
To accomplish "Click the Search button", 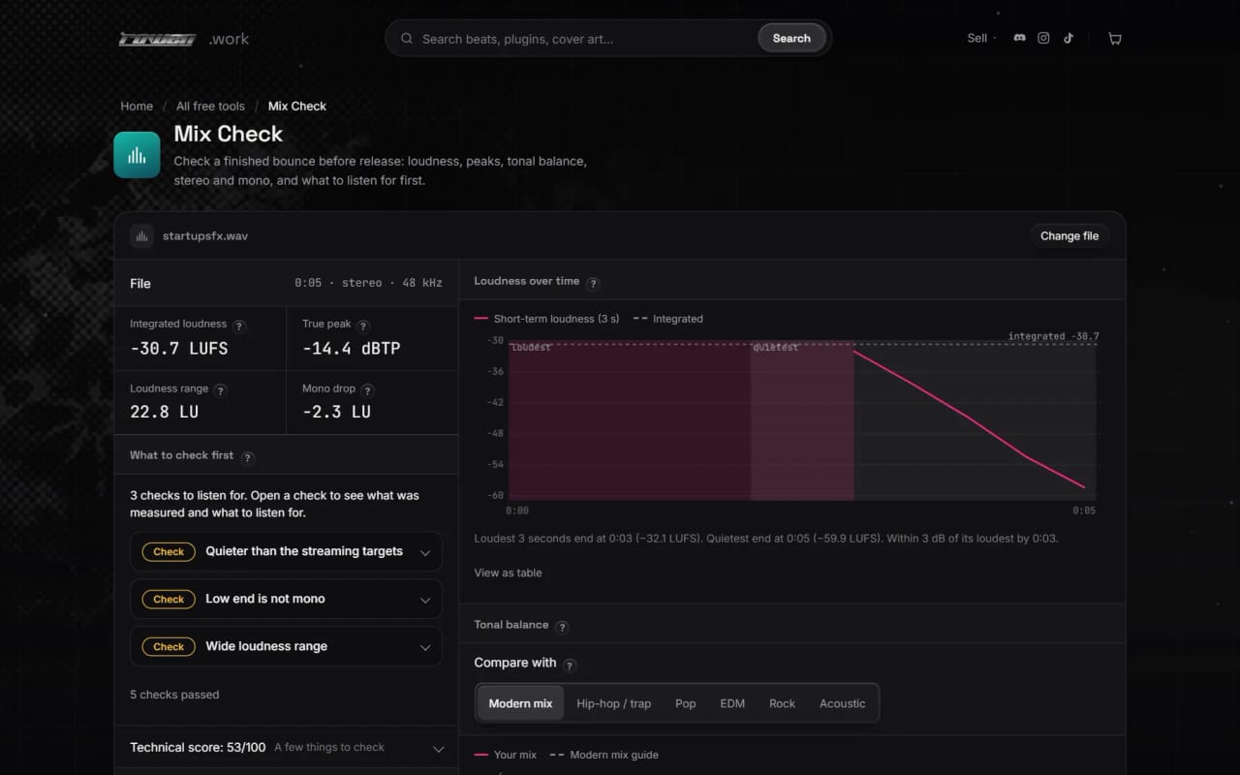I will (x=791, y=39).
